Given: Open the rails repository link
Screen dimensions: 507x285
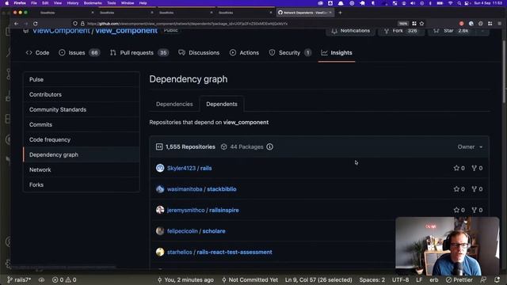Looking at the screenshot, I should click(x=206, y=168).
